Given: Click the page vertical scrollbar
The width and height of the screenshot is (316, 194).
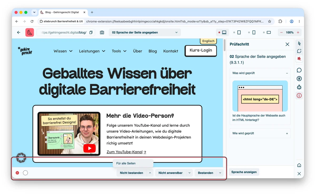Looking at the screenshot, I should (225, 45).
